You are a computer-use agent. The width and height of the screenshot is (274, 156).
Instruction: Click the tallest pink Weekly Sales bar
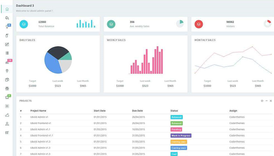coord(157,60)
